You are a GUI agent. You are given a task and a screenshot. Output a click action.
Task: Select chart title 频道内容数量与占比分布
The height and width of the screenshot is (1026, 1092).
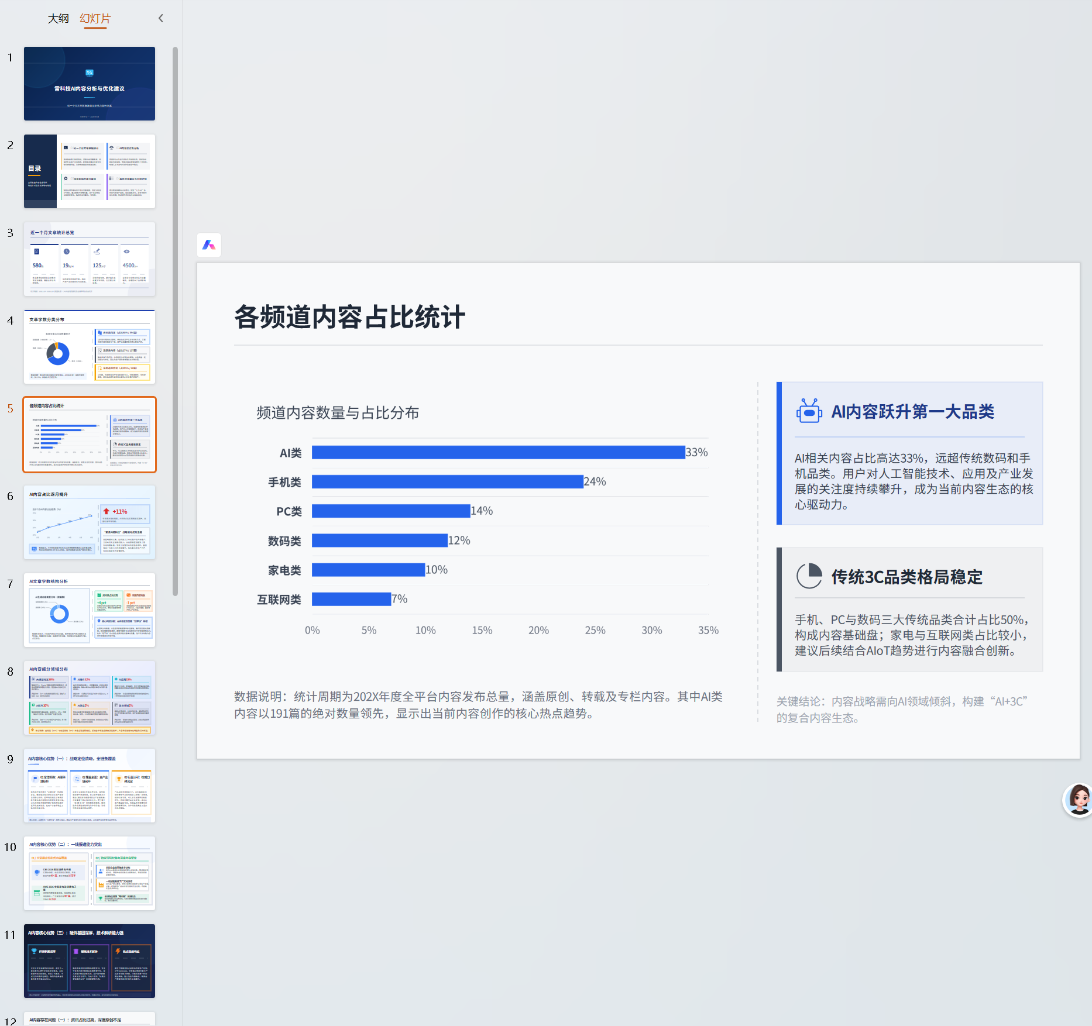(x=338, y=413)
